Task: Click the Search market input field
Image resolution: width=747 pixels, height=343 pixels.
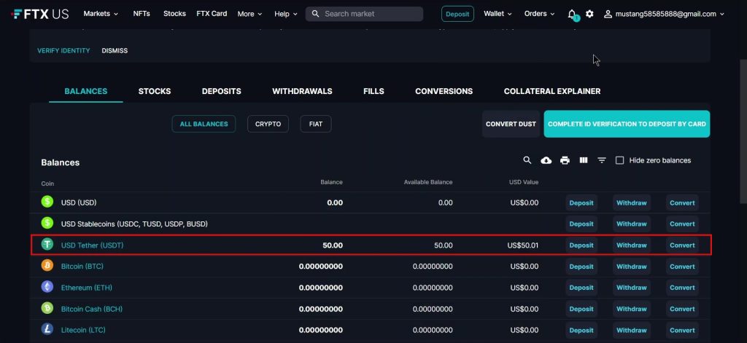Action: (x=365, y=14)
